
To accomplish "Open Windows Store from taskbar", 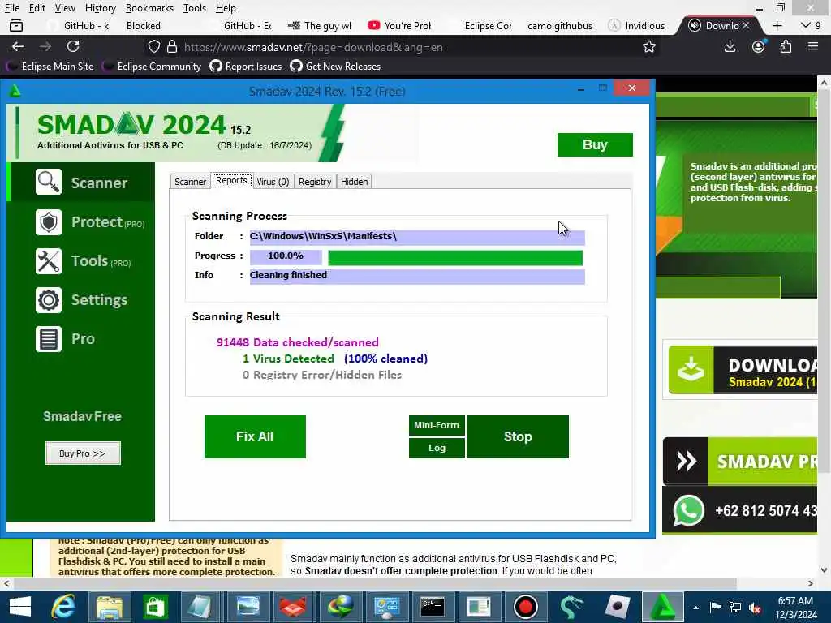I will point(154,607).
